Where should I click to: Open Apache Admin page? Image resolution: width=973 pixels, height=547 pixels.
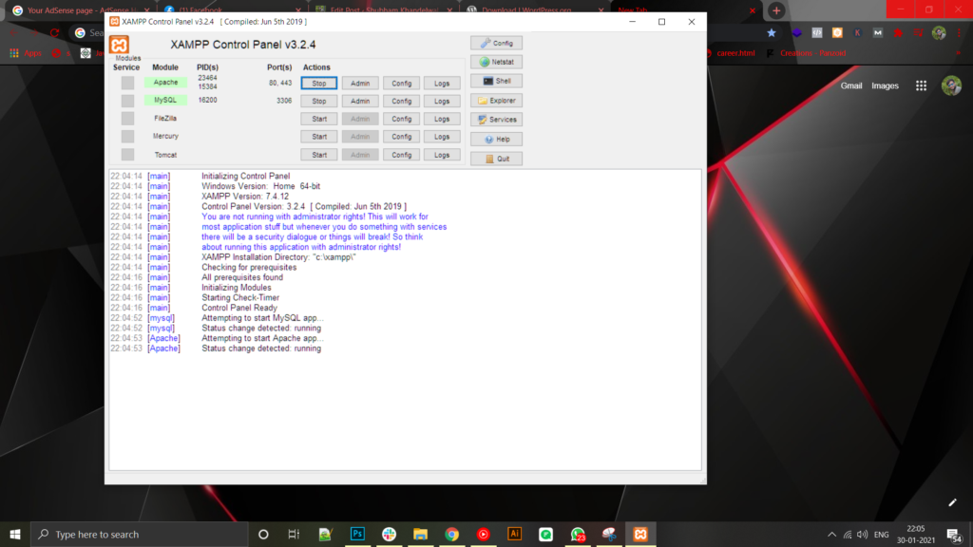tap(360, 84)
